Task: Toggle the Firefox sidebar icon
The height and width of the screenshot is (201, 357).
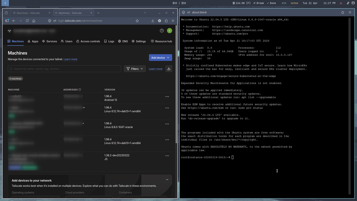Action: 7,21
